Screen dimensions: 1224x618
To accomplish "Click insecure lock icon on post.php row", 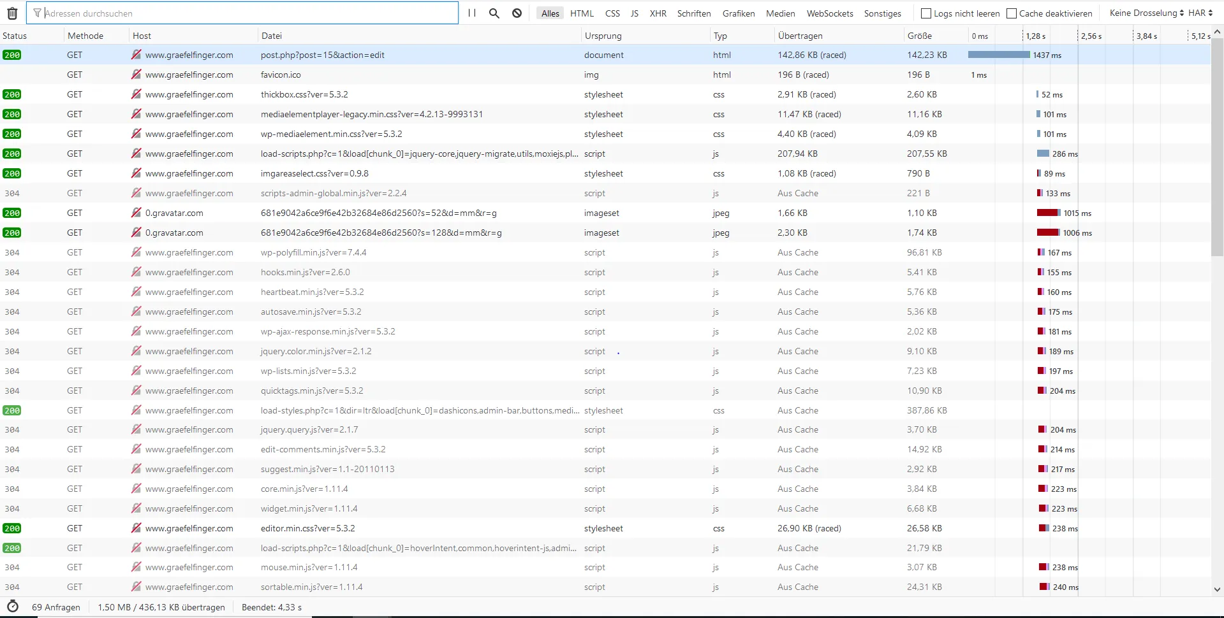I will coord(136,55).
